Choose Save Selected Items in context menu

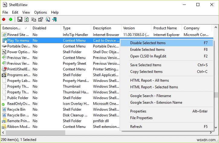pyautogui.click(x=167, y=65)
